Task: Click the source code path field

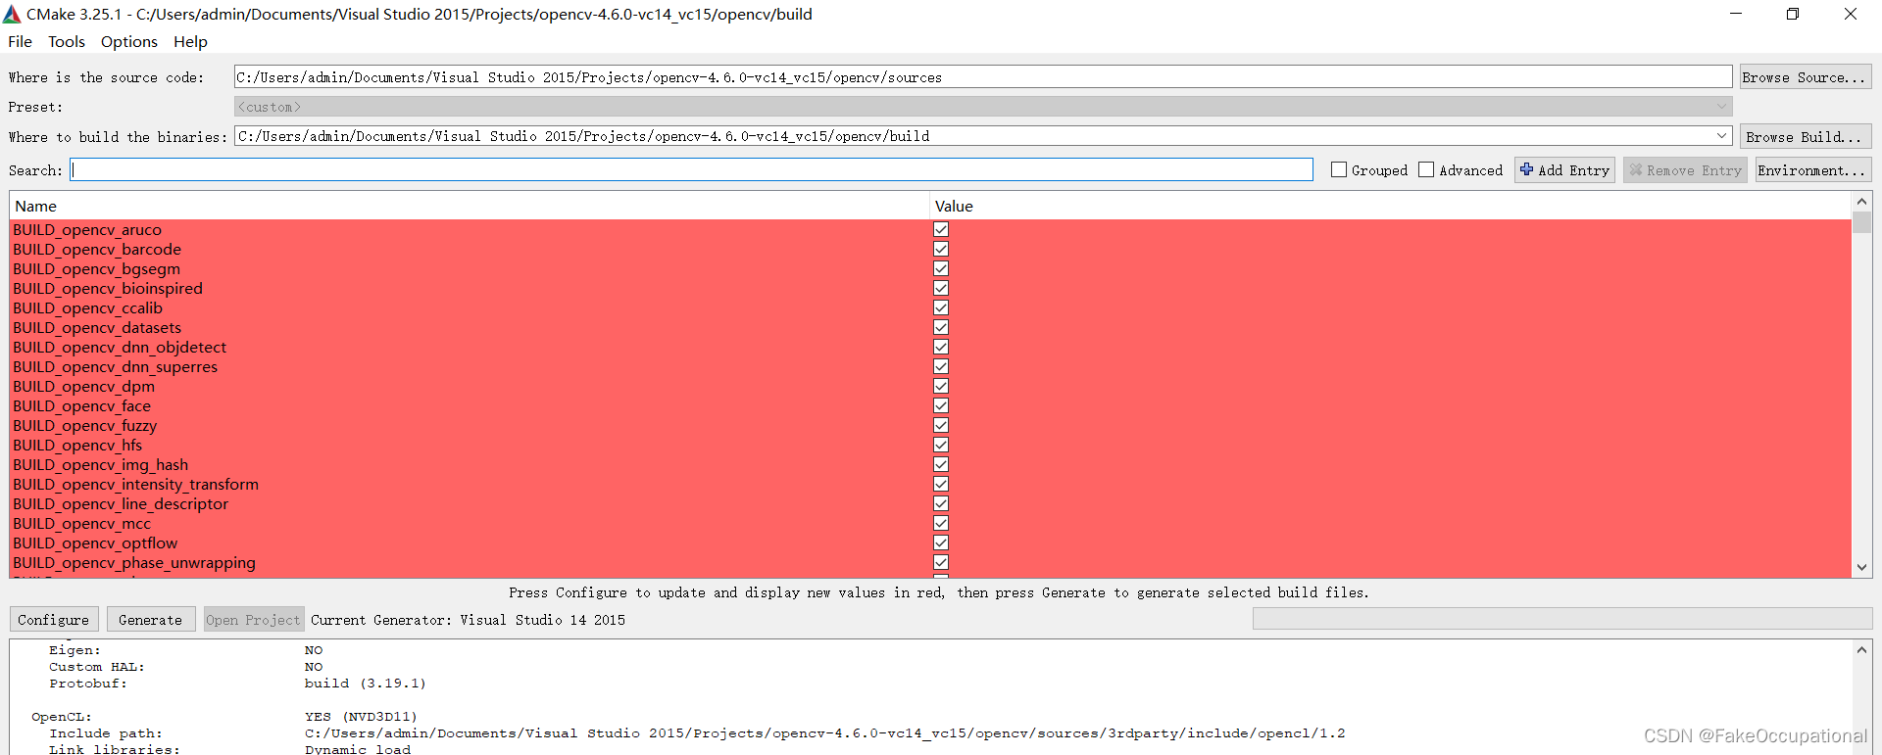Action: [983, 77]
